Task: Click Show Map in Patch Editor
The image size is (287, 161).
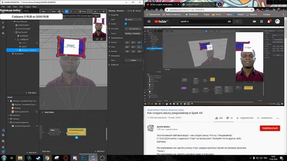Action: [46, 151]
